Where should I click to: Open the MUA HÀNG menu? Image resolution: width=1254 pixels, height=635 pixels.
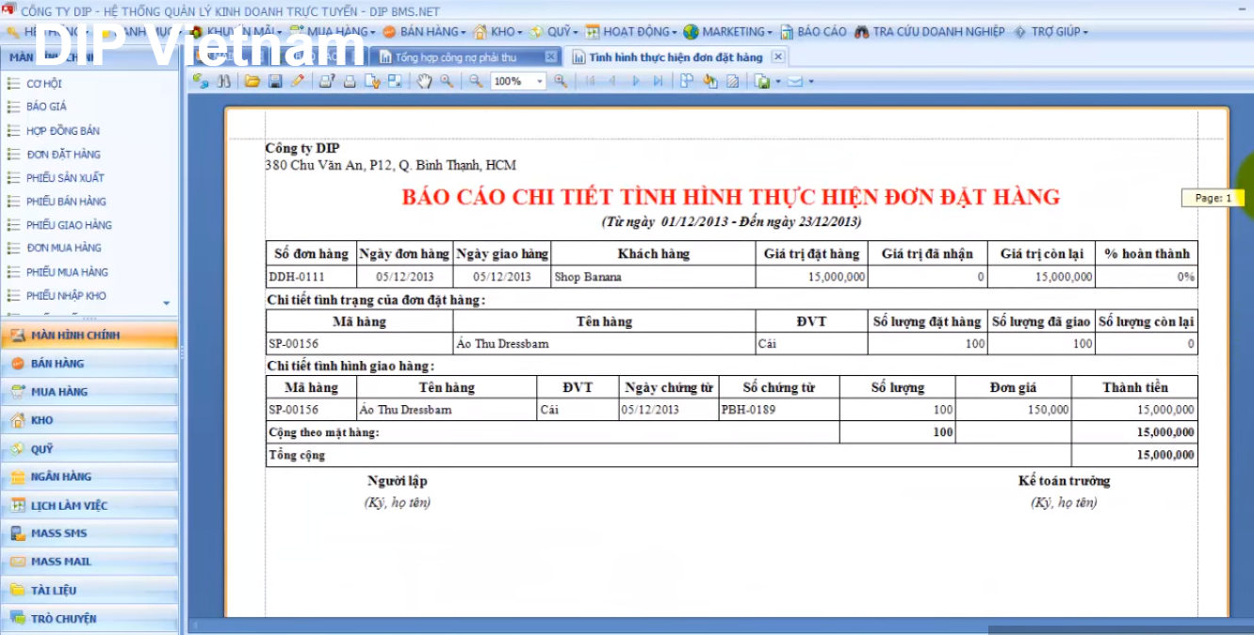coord(334,31)
